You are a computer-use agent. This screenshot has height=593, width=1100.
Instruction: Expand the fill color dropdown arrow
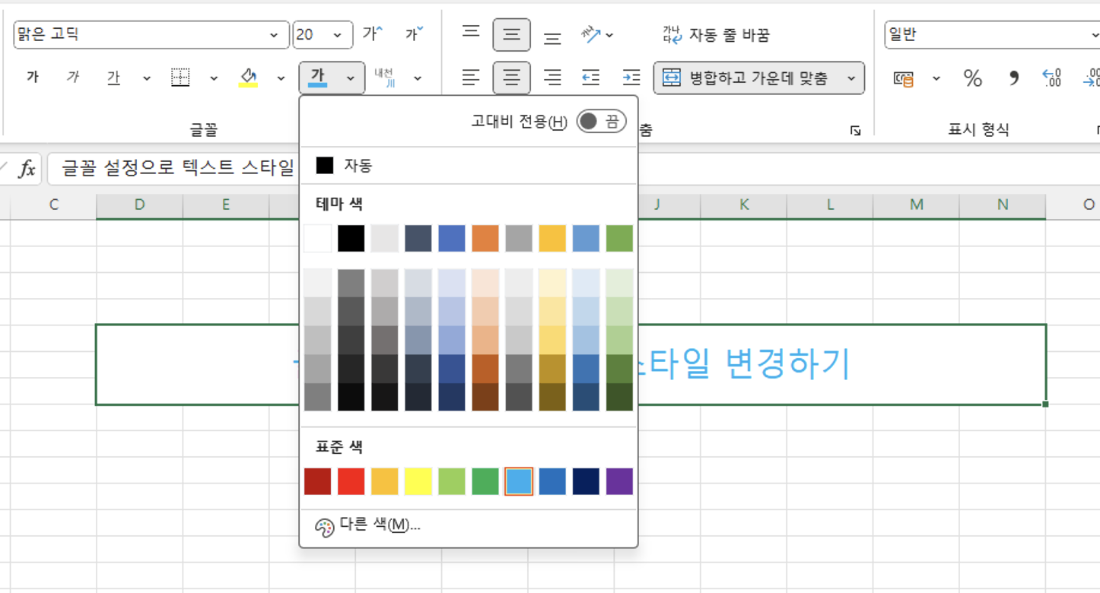[281, 78]
